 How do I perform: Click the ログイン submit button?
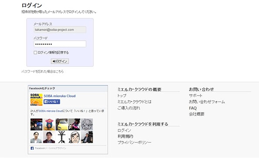coord(60,61)
